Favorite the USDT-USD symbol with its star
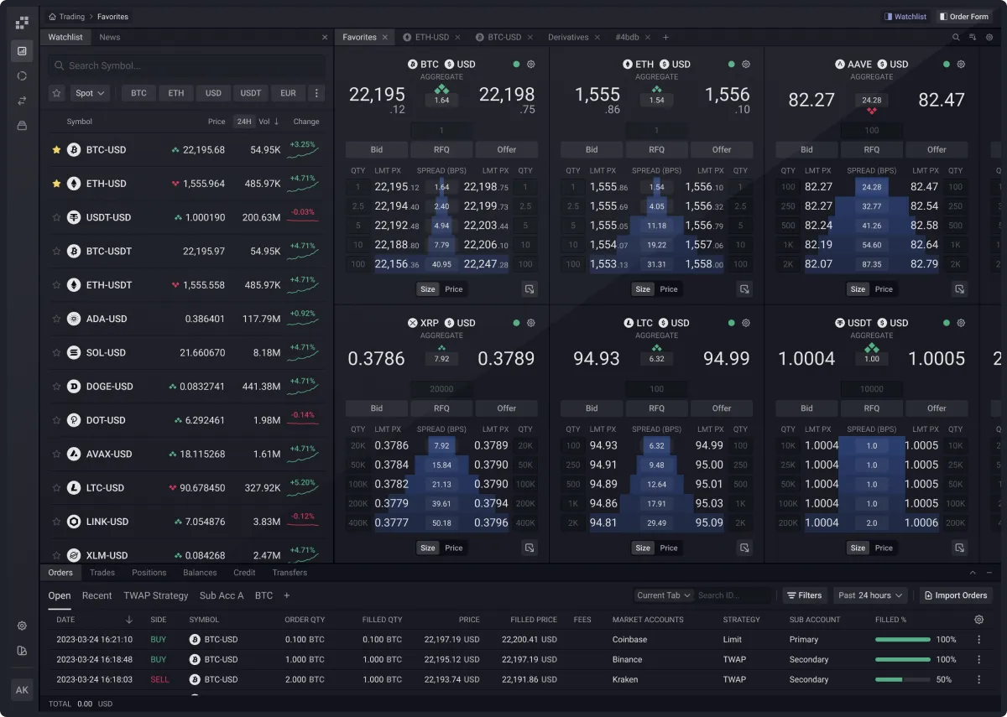The width and height of the screenshot is (1007, 717). click(55, 217)
